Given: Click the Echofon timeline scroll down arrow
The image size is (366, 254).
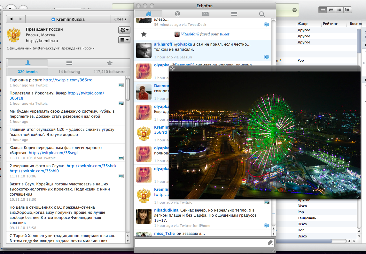Looking at the screenshot, I should 273,234.
